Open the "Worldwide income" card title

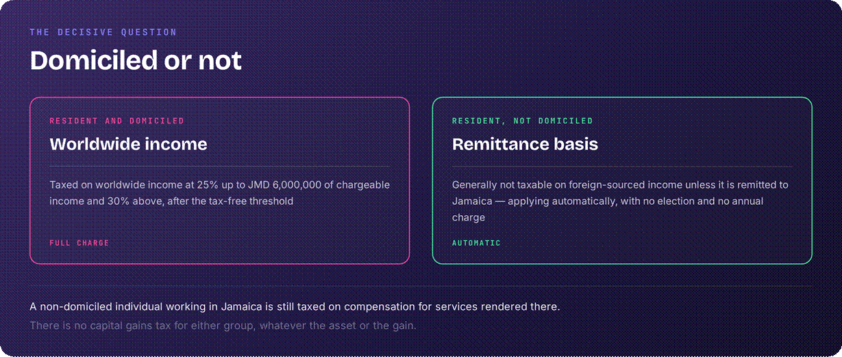point(128,145)
